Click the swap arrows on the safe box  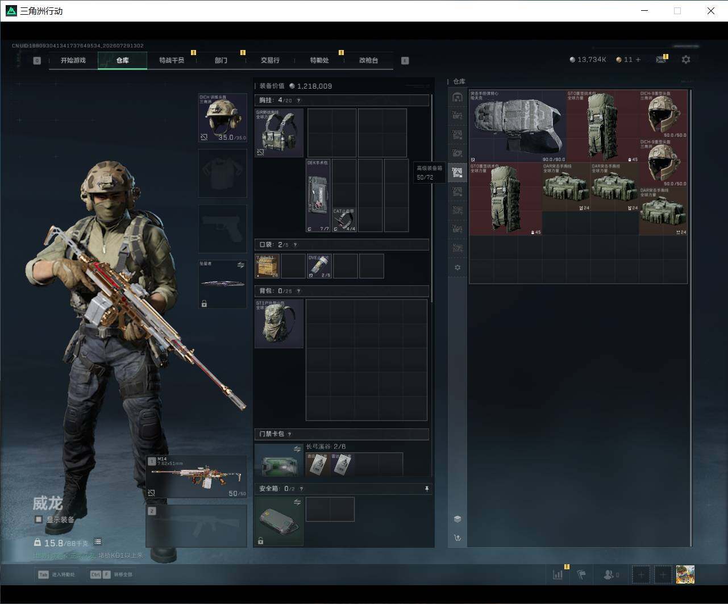pyautogui.click(x=297, y=502)
